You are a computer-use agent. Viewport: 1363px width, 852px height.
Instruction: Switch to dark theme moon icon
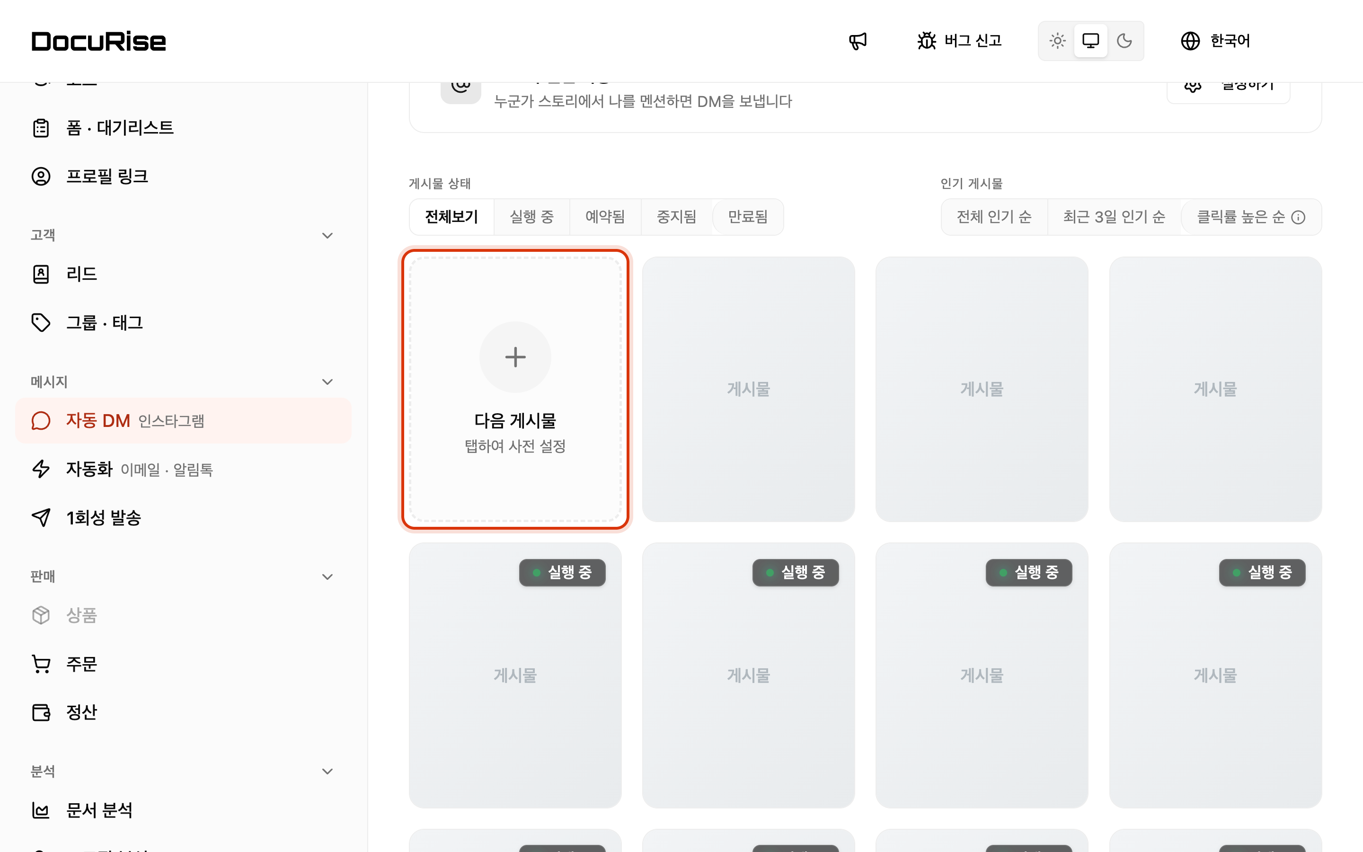pos(1124,41)
